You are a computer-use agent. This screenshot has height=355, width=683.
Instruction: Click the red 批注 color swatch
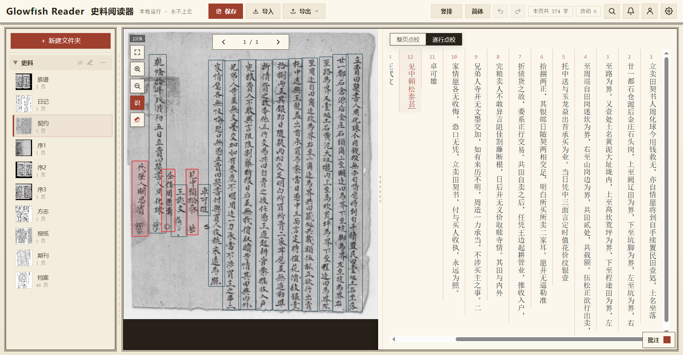pos(667,340)
